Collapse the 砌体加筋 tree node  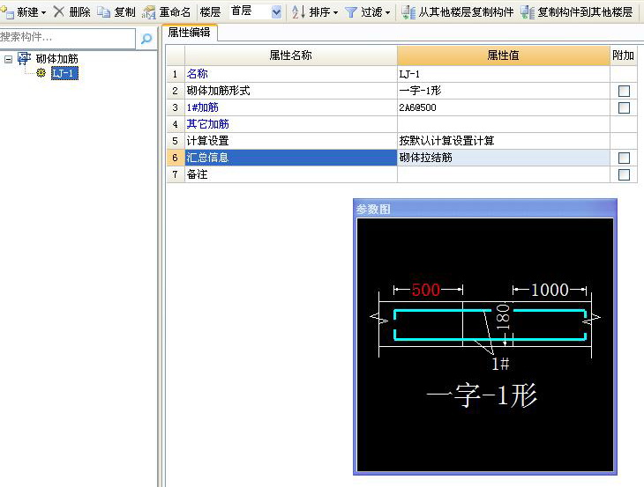coord(8,59)
